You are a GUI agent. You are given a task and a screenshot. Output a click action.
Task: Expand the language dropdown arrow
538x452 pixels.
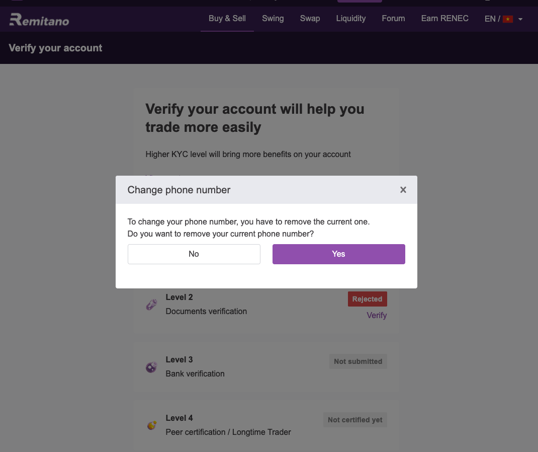click(520, 19)
